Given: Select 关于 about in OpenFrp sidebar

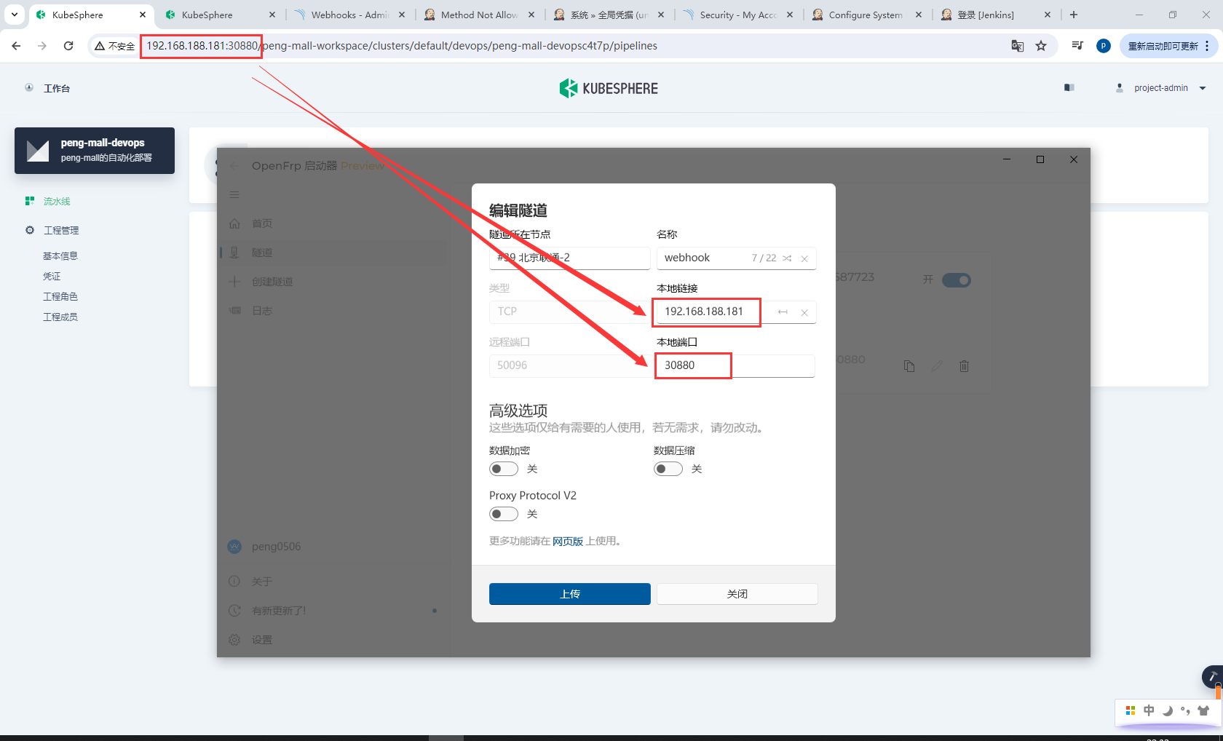Looking at the screenshot, I should (x=333, y=582).
